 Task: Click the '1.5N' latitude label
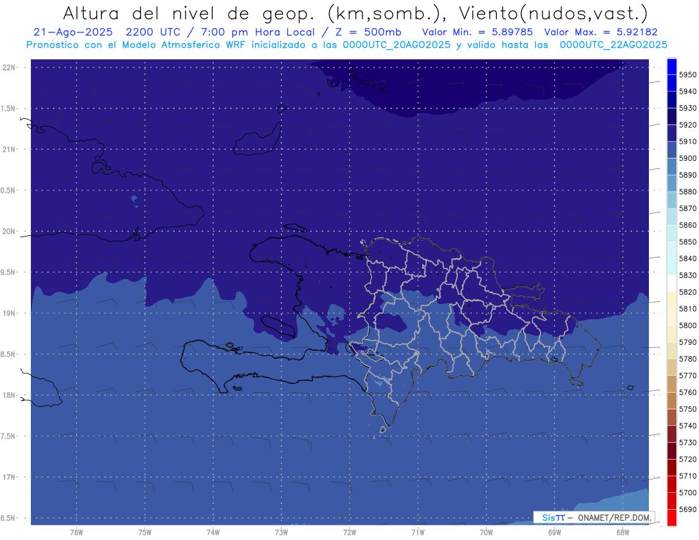pos(9,108)
